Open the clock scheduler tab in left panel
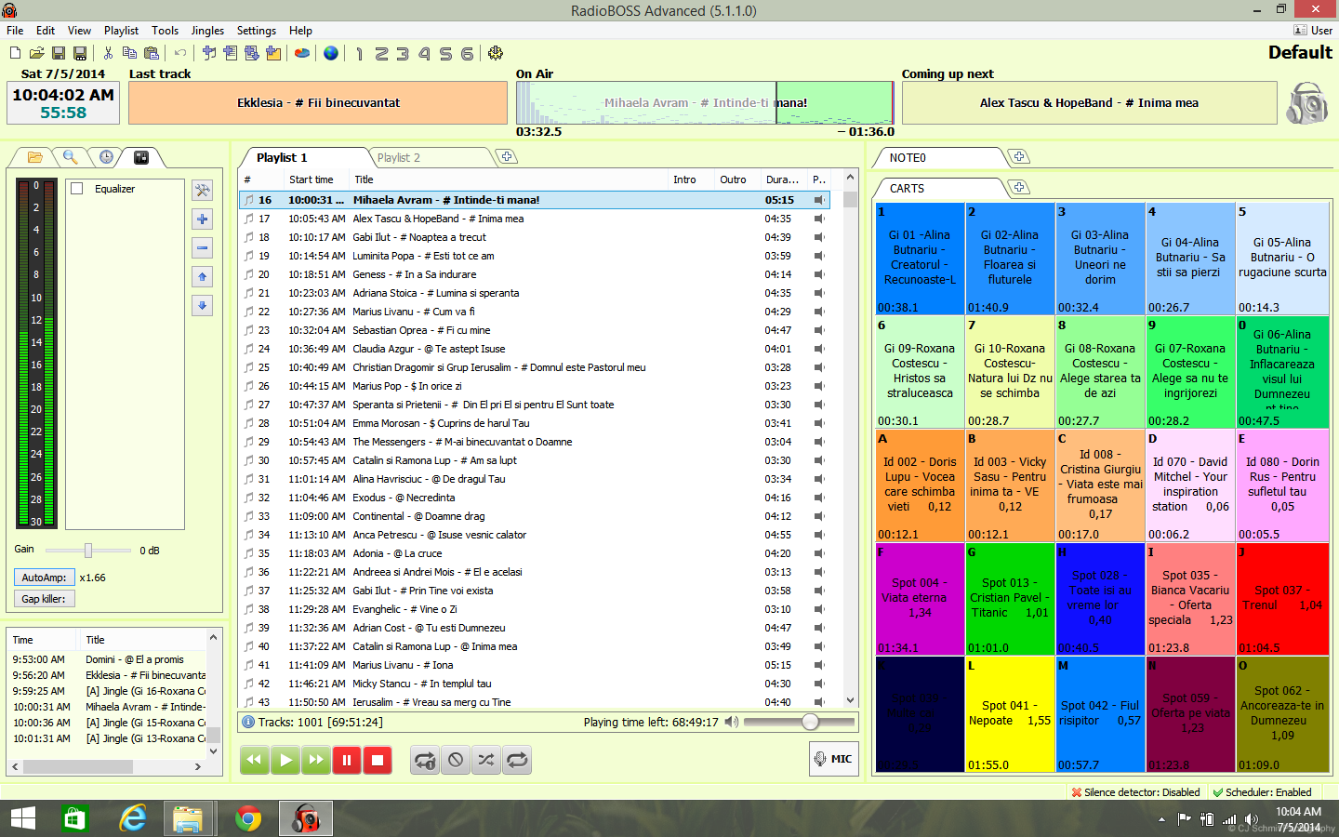 (x=106, y=157)
